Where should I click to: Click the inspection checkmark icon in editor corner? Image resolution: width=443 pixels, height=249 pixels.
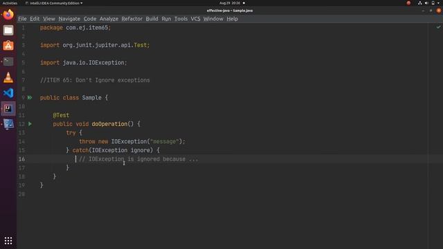[438, 27]
